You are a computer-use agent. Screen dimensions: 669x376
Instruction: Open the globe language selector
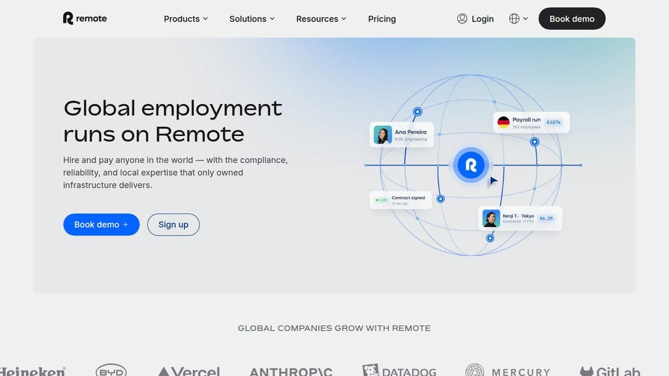(x=518, y=19)
